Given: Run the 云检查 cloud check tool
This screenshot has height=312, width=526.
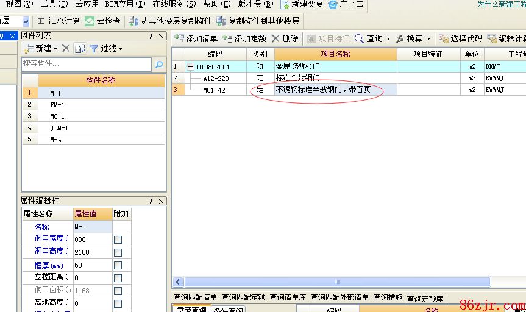Looking at the screenshot, I should click(x=90, y=21).
